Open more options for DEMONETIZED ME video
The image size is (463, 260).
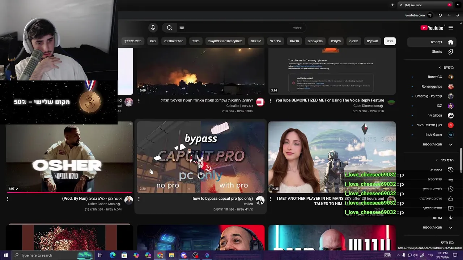point(270,101)
